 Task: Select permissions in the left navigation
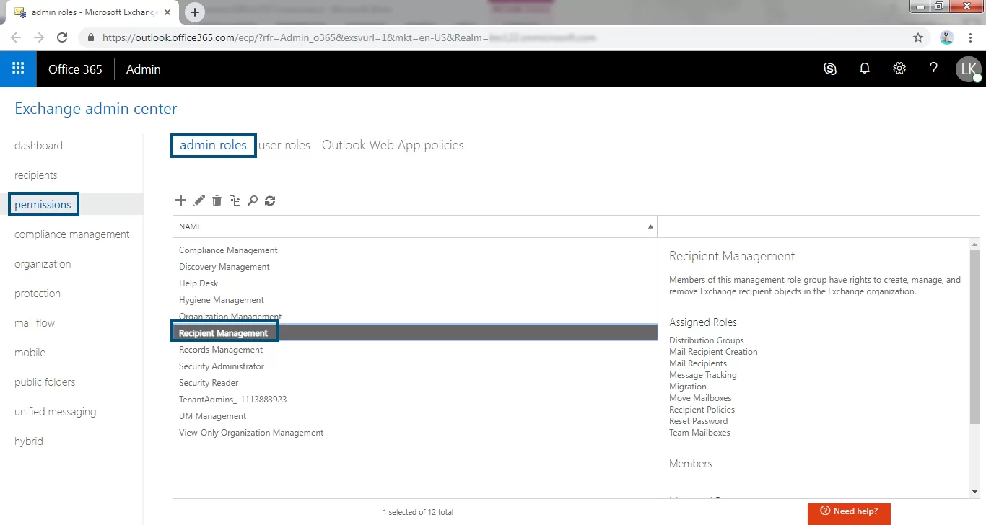(43, 205)
